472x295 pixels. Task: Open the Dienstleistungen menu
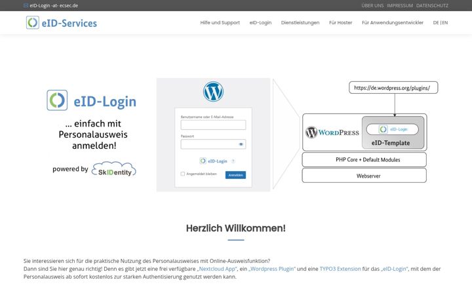(300, 22)
